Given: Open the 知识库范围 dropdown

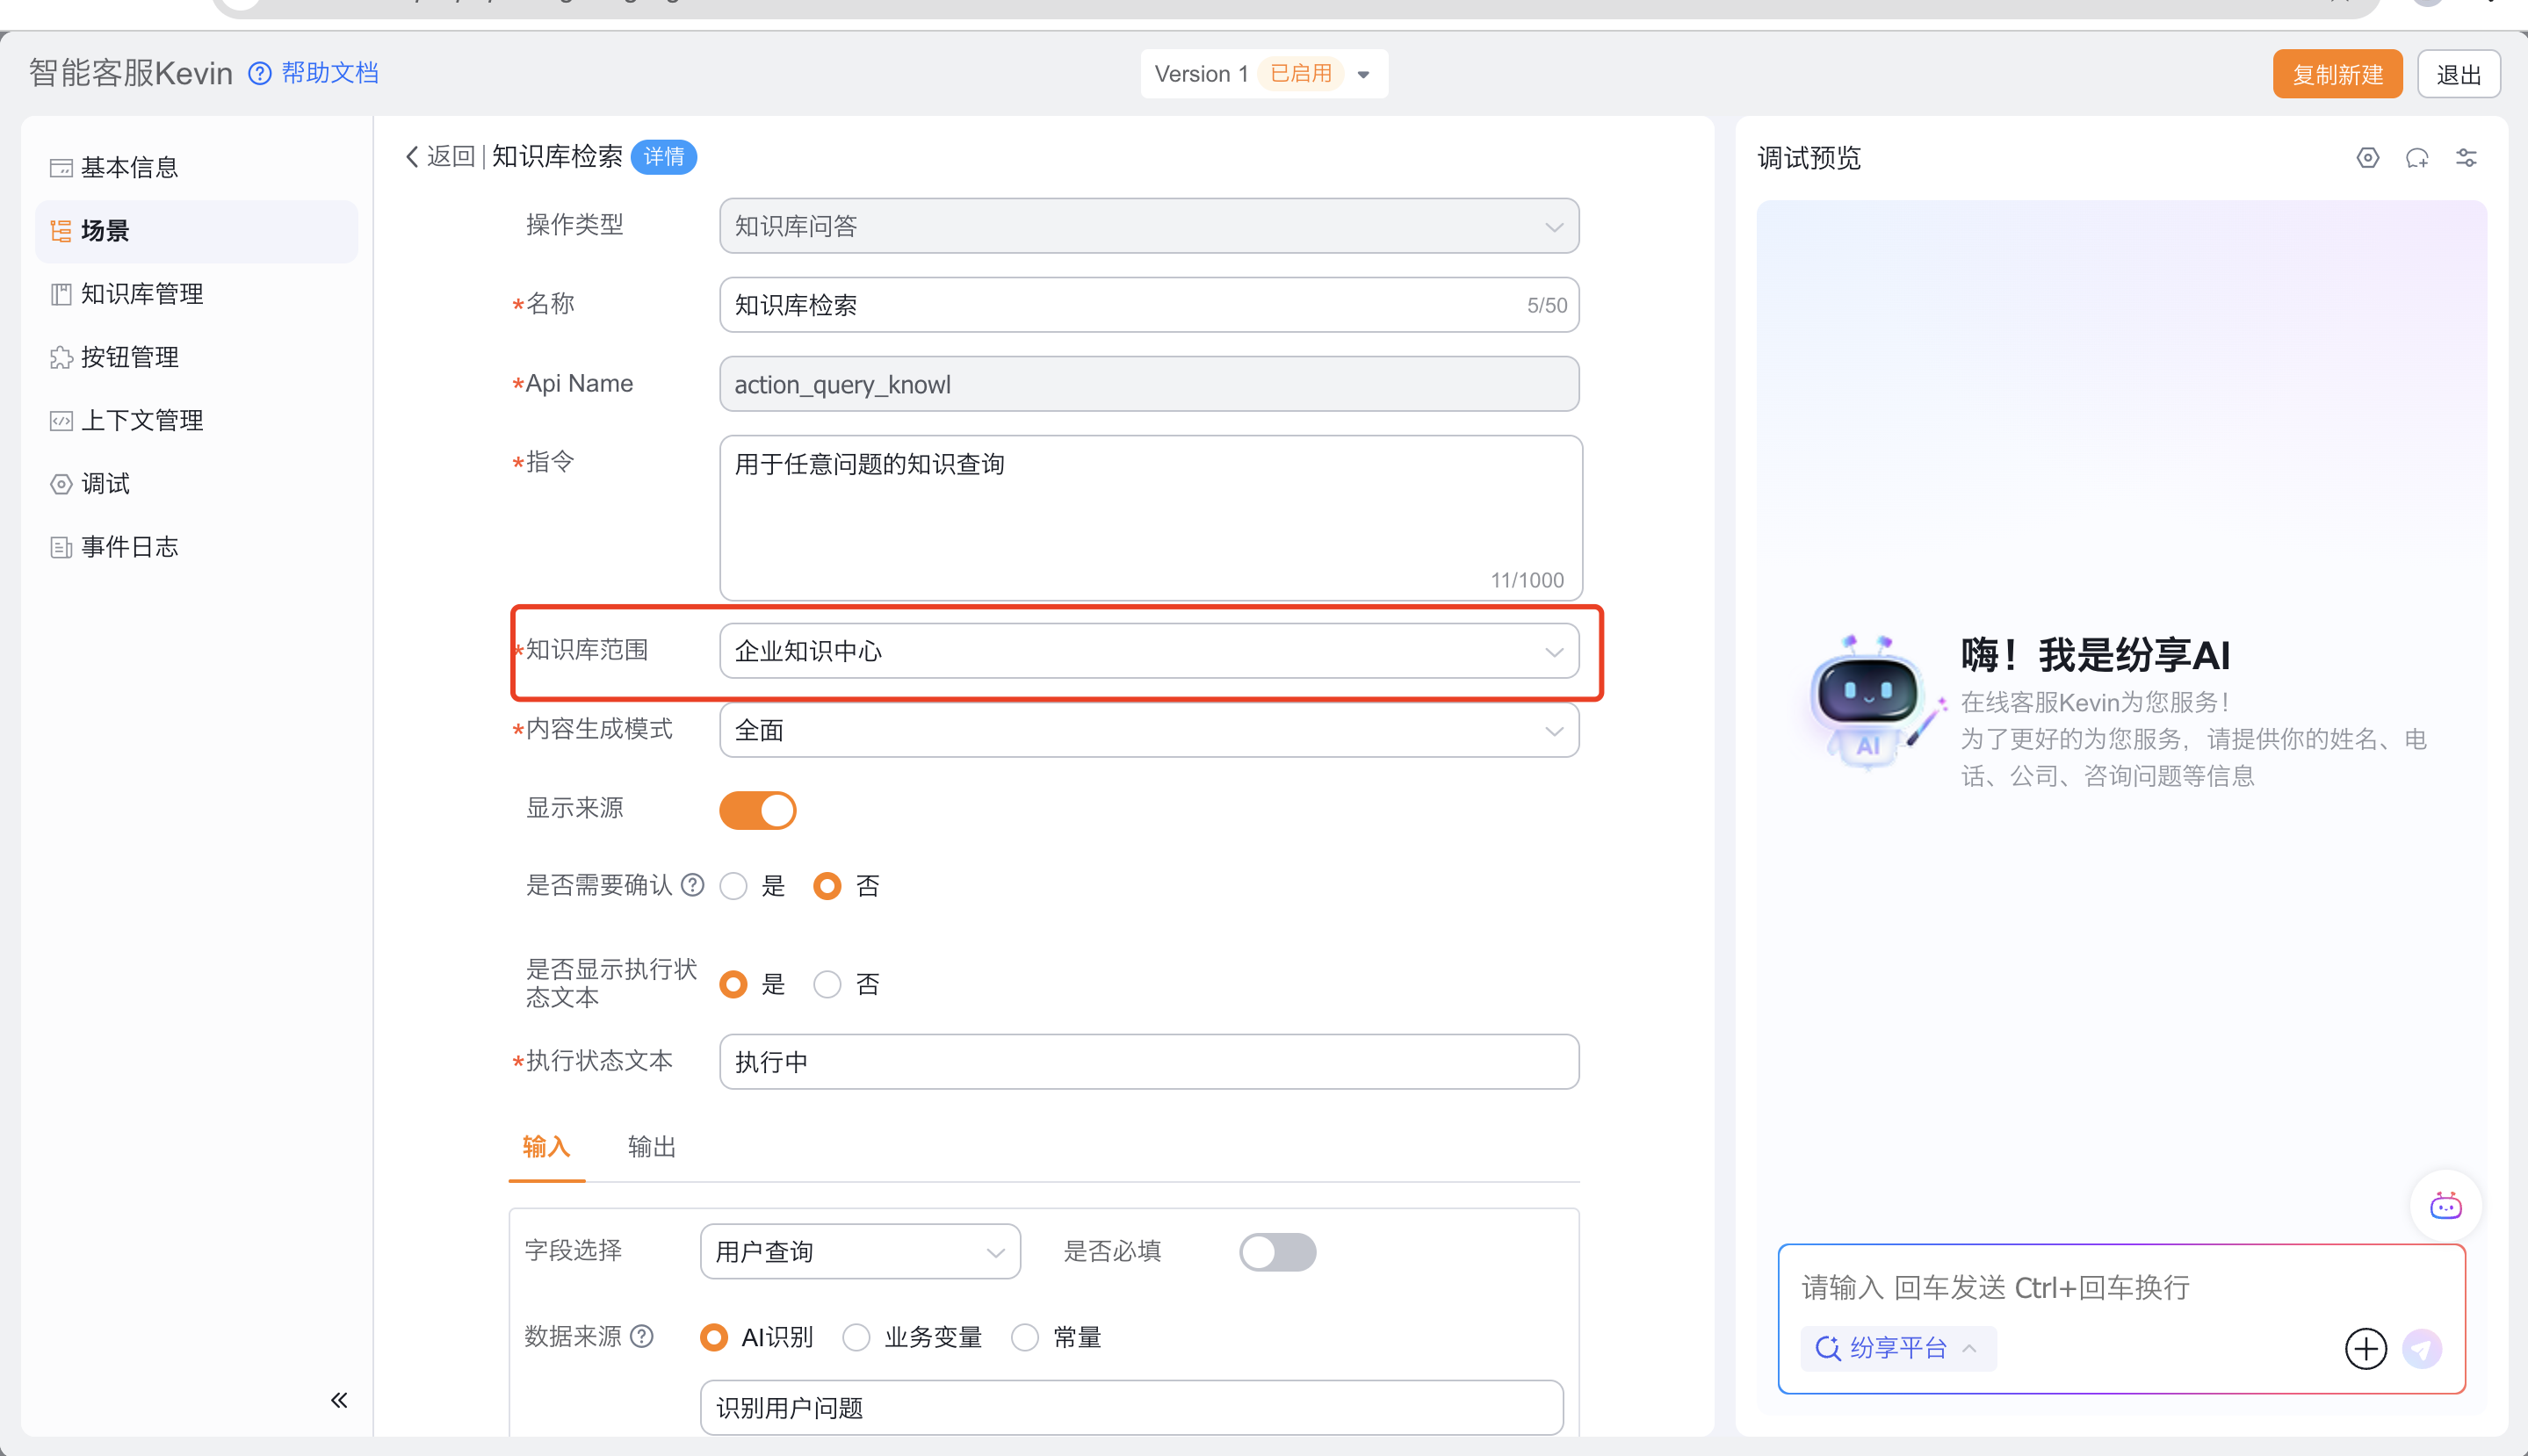Looking at the screenshot, I should click(1148, 651).
